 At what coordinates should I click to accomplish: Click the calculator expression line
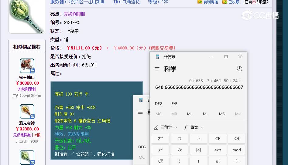point(215,81)
